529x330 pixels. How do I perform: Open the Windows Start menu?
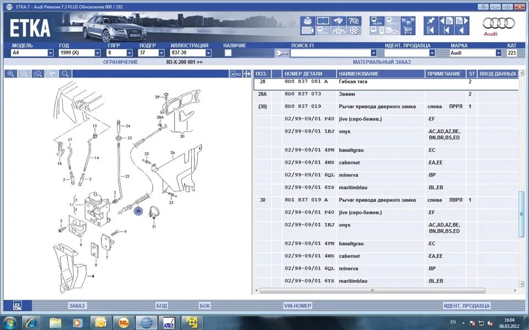click(x=9, y=323)
